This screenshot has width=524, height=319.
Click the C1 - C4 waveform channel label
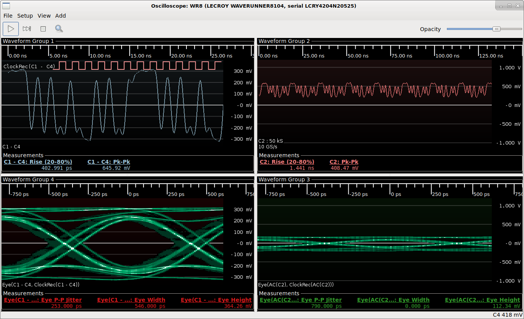tap(12, 146)
